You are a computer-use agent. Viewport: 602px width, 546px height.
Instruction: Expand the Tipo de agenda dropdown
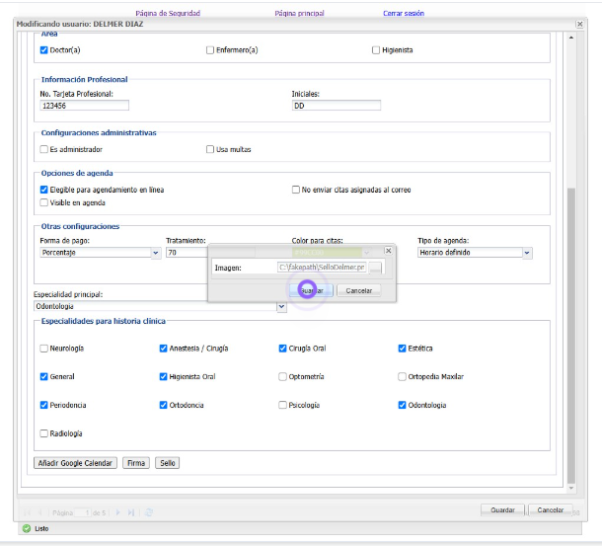527,253
